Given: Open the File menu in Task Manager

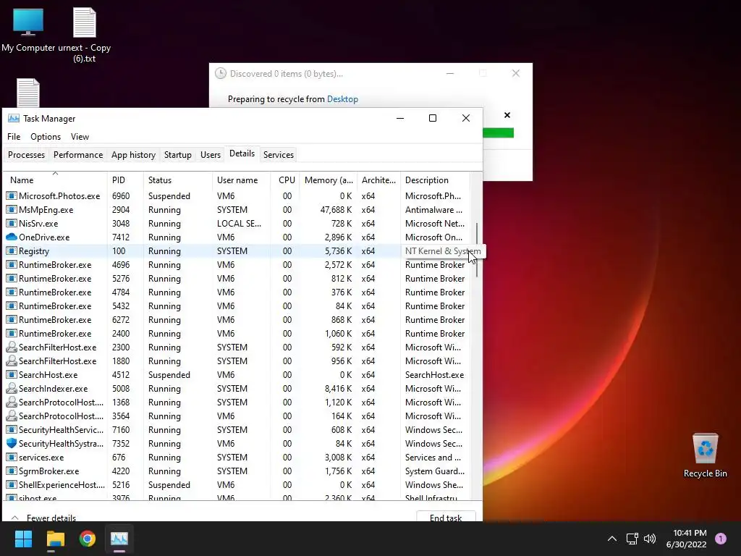Looking at the screenshot, I should coord(14,137).
